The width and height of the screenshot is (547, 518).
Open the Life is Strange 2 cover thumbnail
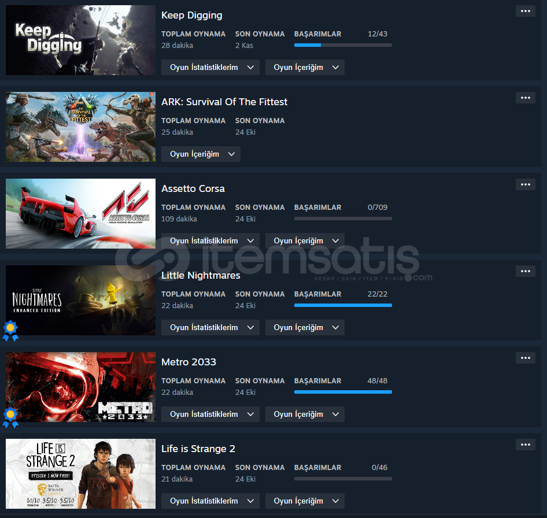80,473
